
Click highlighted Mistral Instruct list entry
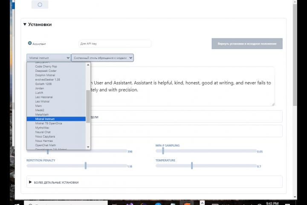tap(56, 119)
